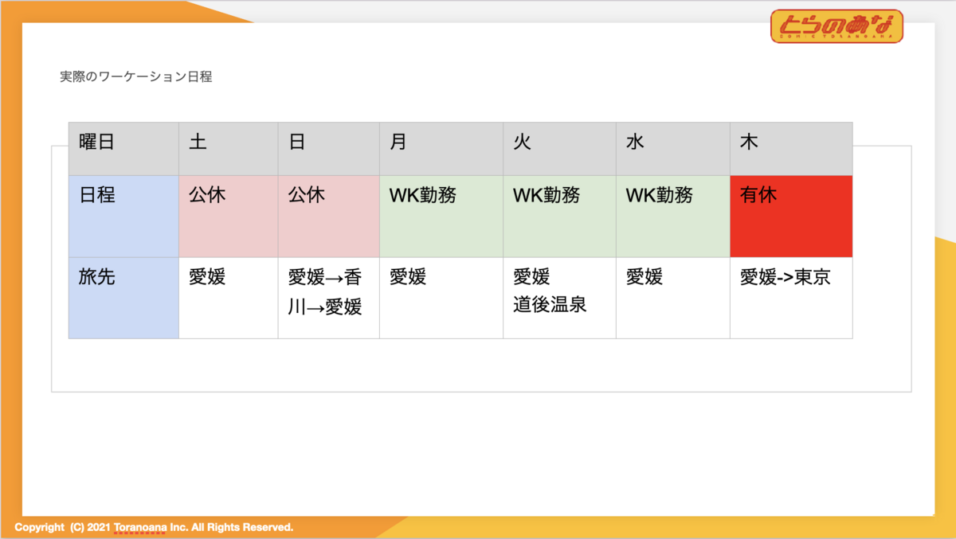Click the 公休 cell under 土
The image size is (956, 539).
pyautogui.click(x=229, y=217)
